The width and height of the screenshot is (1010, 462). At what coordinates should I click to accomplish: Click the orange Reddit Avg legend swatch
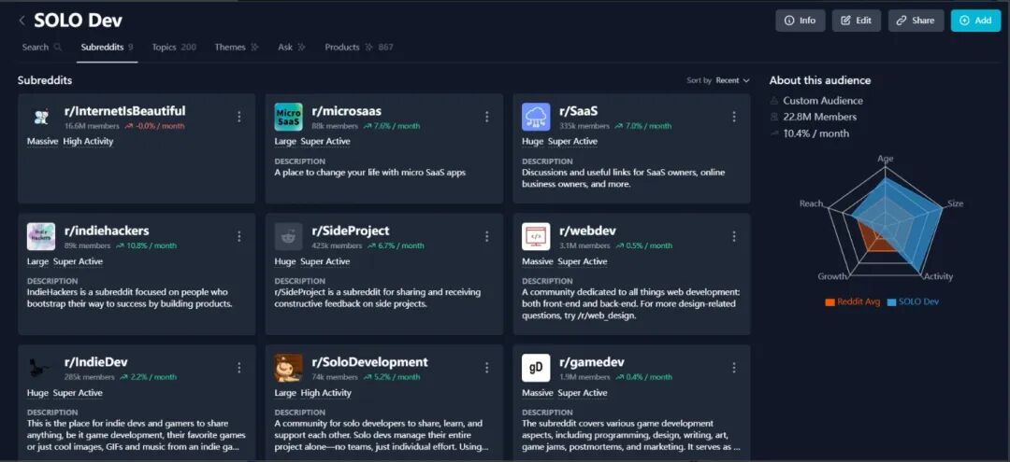pos(830,302)
